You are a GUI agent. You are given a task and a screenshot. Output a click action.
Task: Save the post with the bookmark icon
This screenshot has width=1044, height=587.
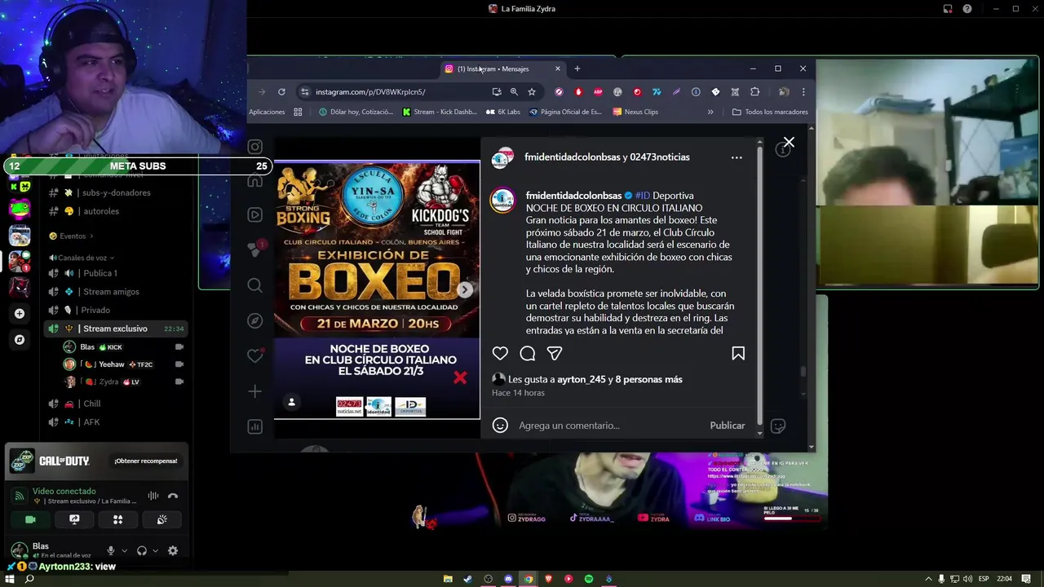(738, 353)
